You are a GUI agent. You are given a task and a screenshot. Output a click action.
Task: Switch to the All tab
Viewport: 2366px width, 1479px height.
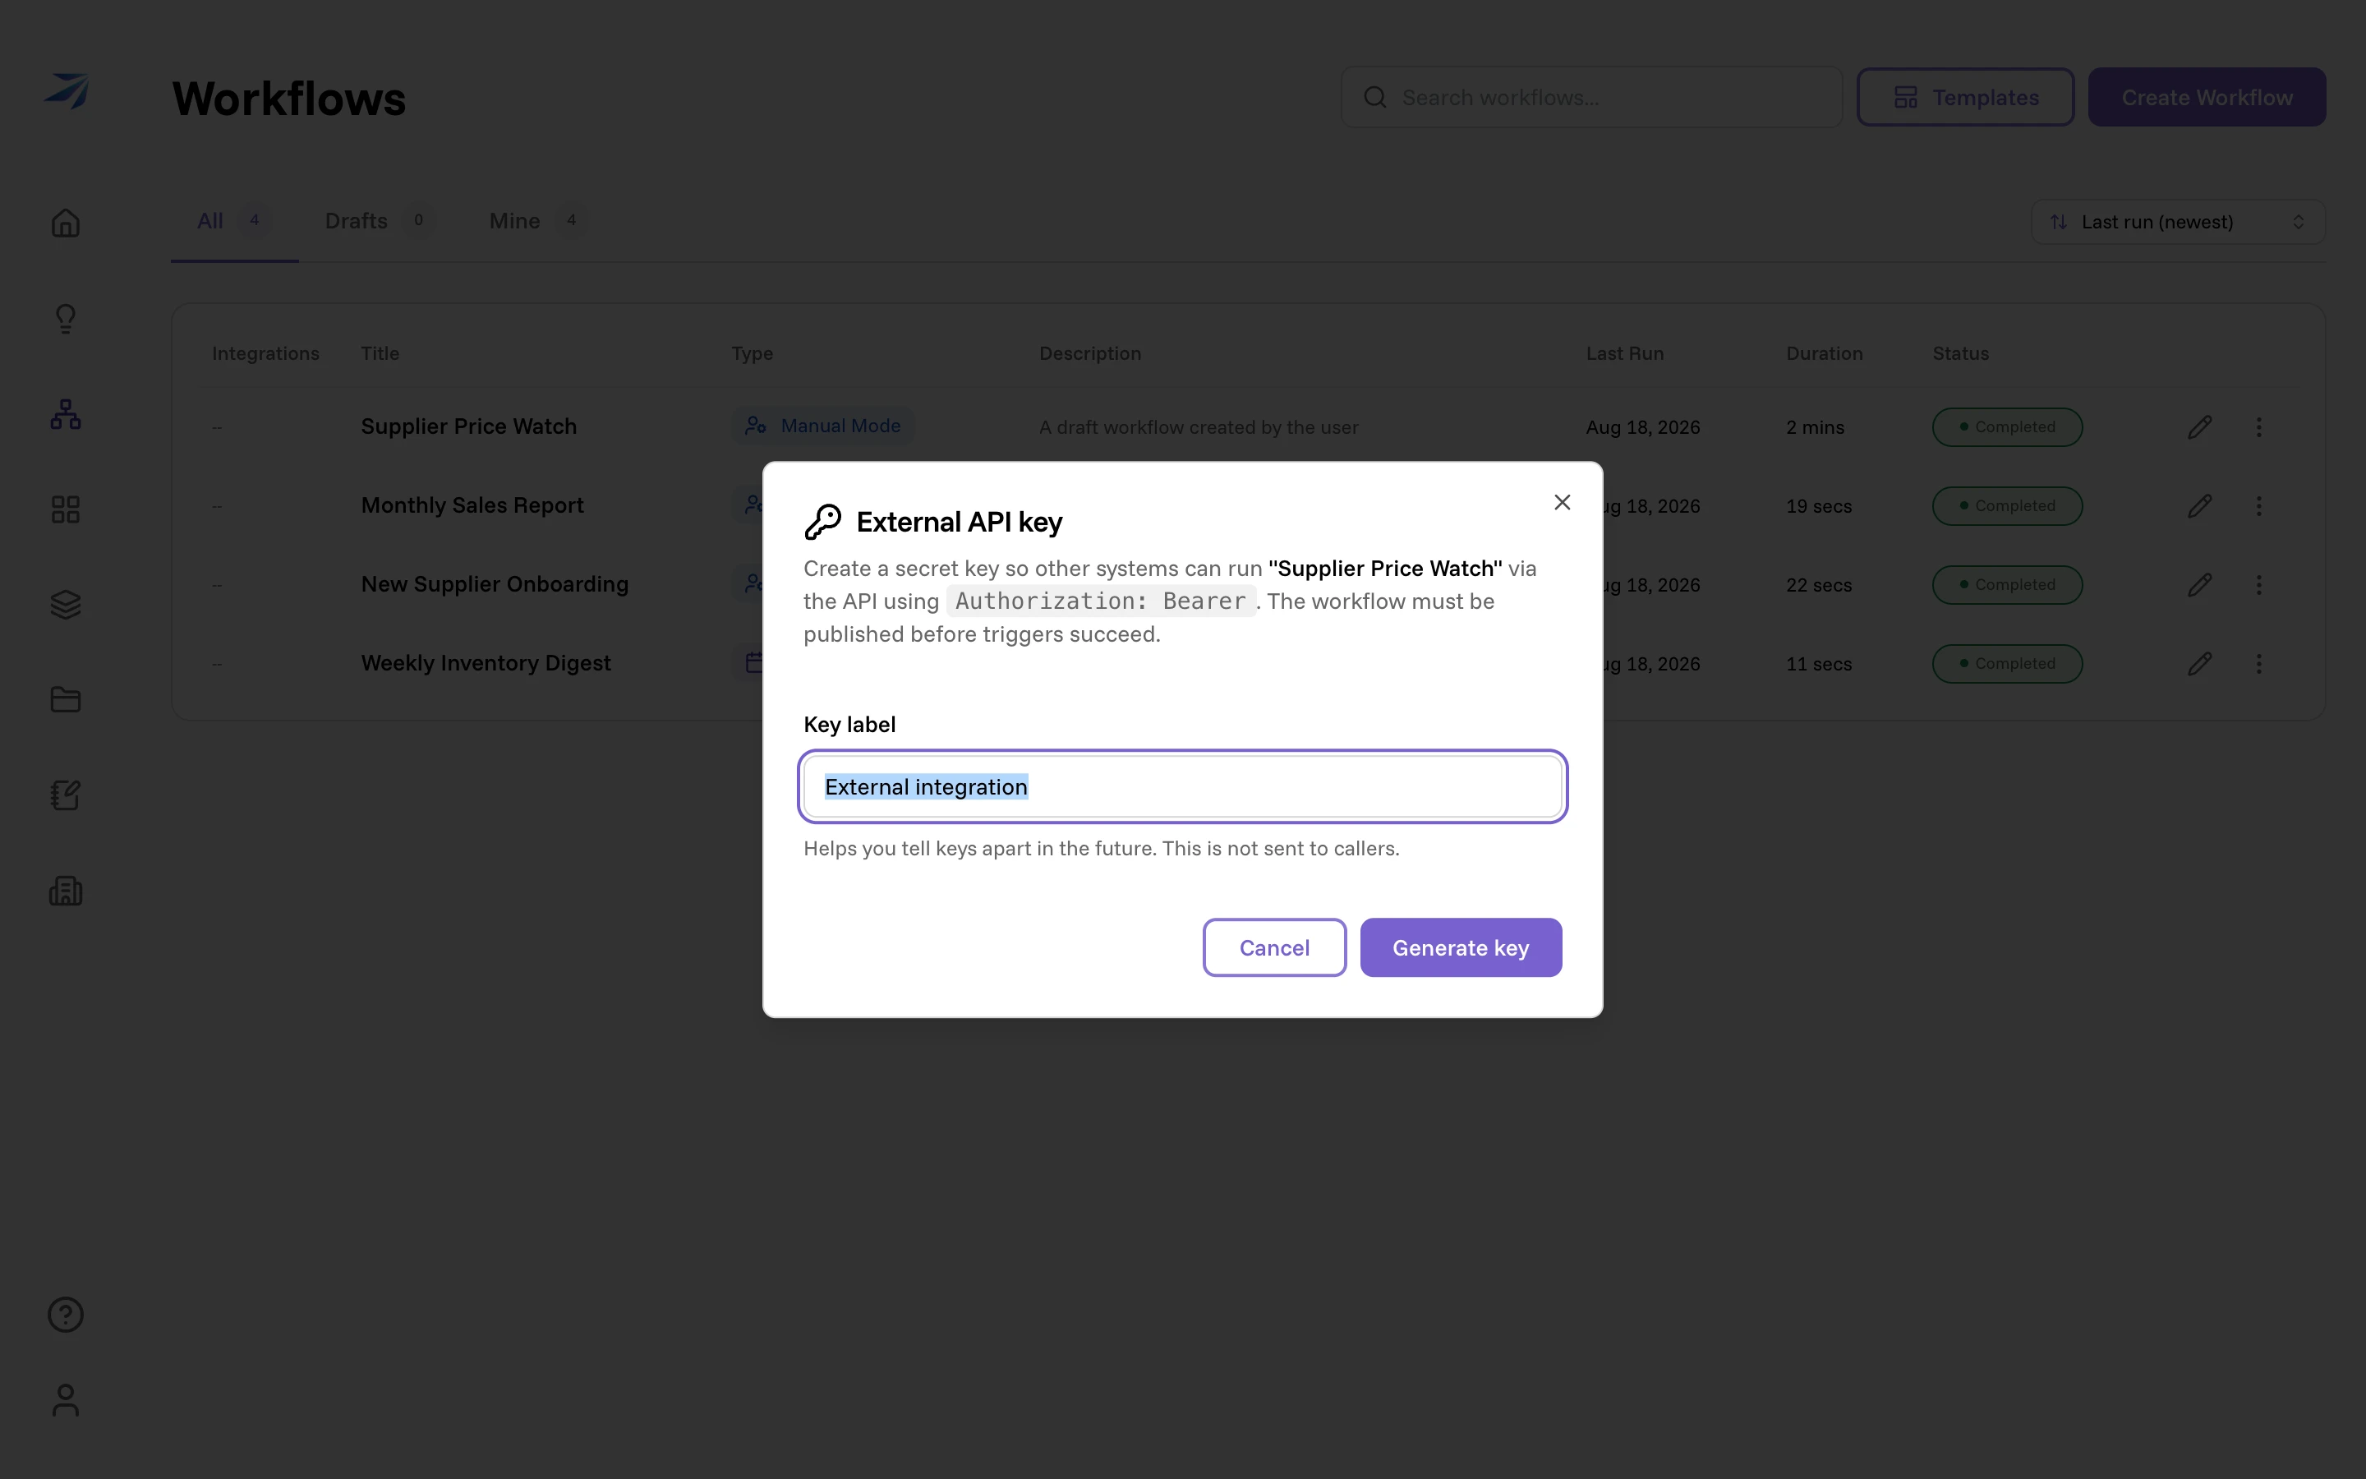coord(233,221)
